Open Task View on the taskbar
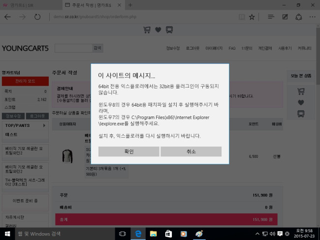320x240 pixels. [x=123, y=233]
